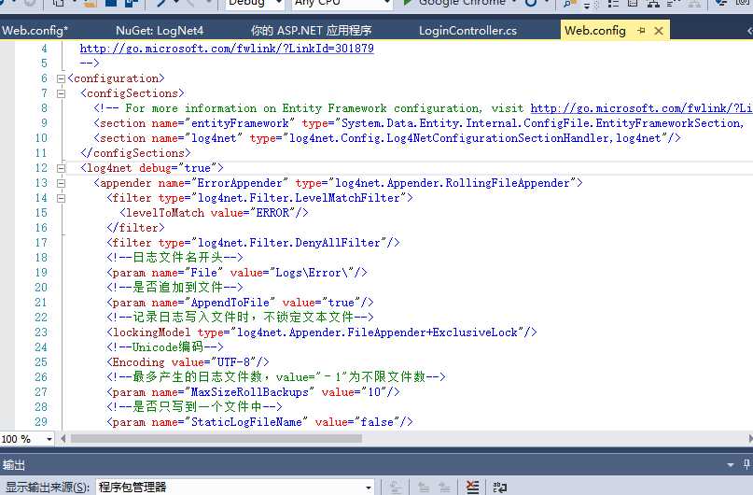The image size is (753, 495).
Task: Close the active Web.config tab
Action: [659, 31]
